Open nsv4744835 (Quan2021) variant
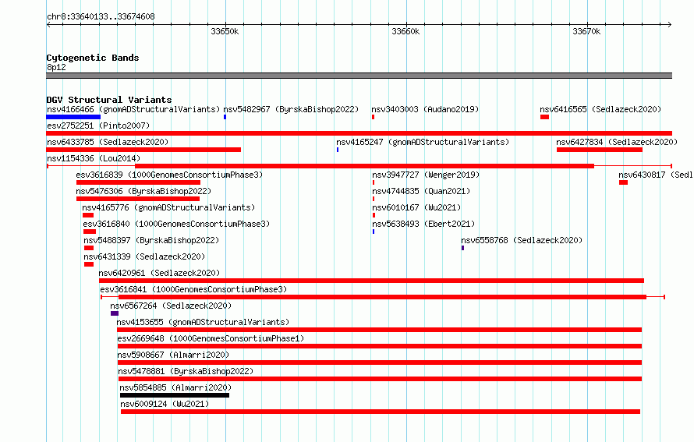Viewport: 694px width, 442px height. tap(421, 191)
